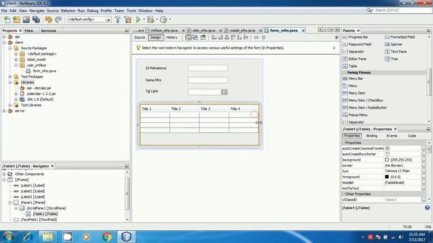
Task: Run the project with the green play icon
Action: (x=138, y=20)
